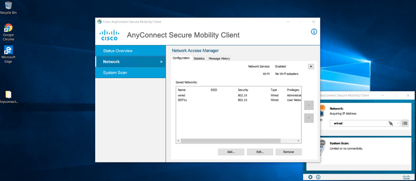Expand the Network Service arrow menu

click(311, 66)
